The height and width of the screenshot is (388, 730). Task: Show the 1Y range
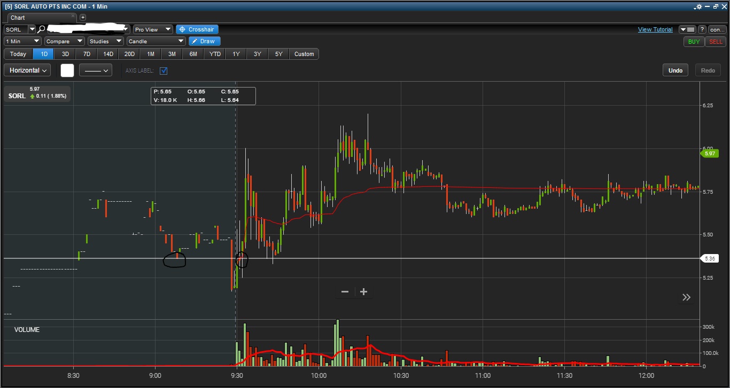tap(236, 54)
